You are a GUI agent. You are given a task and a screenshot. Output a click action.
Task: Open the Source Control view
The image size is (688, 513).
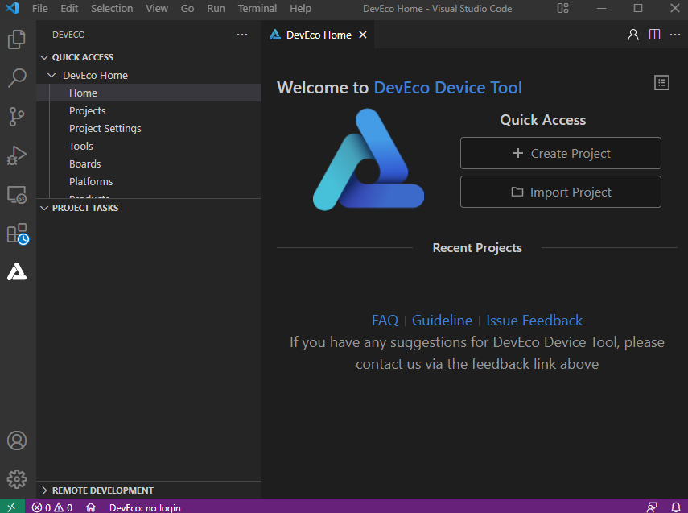(17, 117)
